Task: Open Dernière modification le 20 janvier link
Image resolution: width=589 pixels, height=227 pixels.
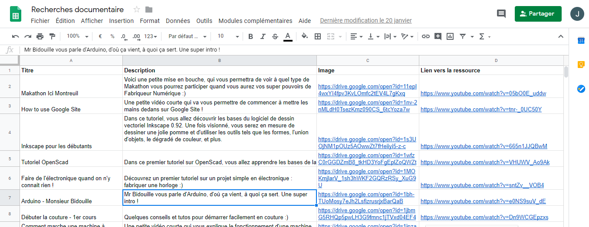Action: pos(366,20)
